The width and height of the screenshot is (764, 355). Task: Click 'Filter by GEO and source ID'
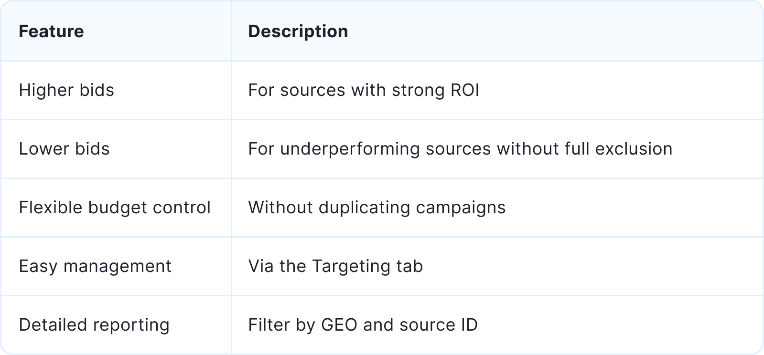363,325
